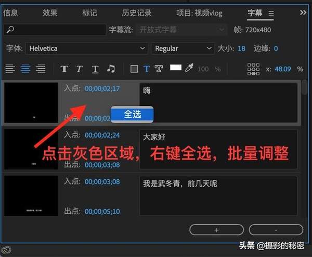
Task: Switch to the 标记 tab
Action: tap(90, 13)
